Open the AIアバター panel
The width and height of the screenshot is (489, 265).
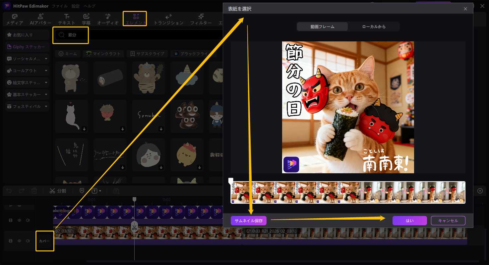point(40,19)
